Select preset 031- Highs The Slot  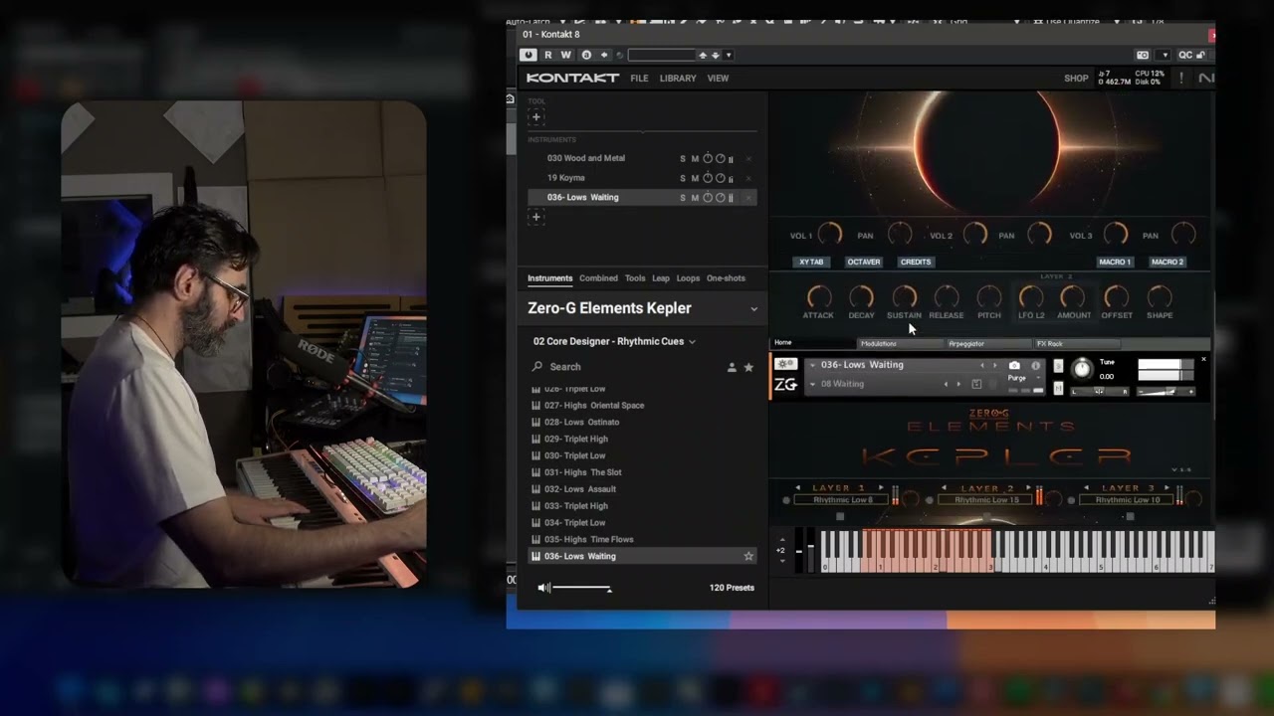click(582, 472)
